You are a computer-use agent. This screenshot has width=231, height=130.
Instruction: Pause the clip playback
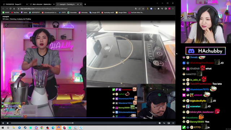3,123
